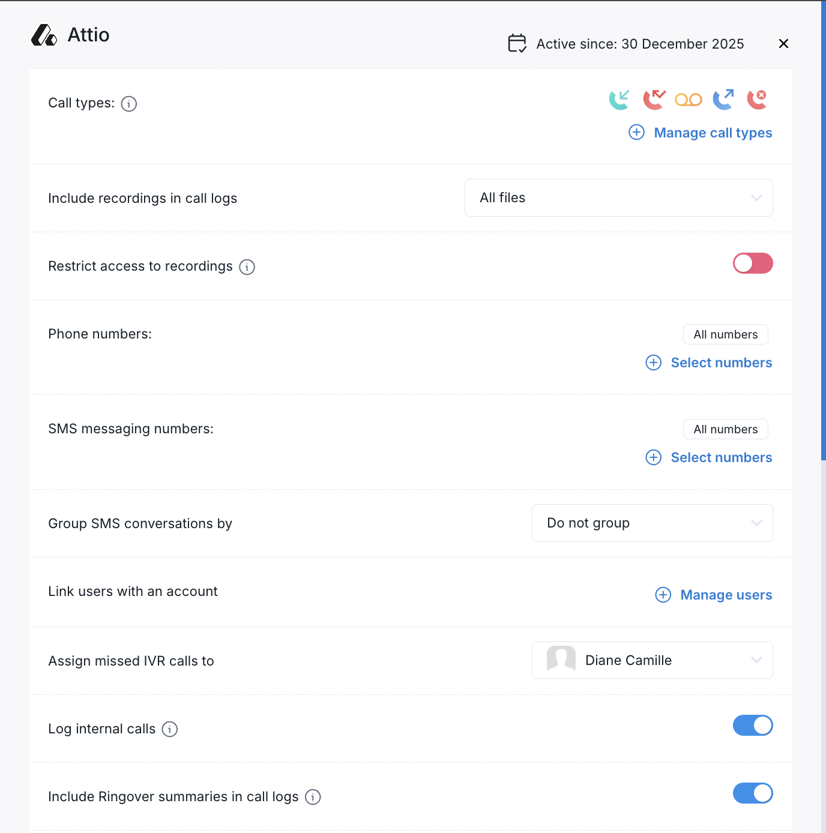Image resolution: width=826 pixels, height=833 pixels.
Task: Click Select numbers under Phone numbers
Action: (x=720, y=362)
